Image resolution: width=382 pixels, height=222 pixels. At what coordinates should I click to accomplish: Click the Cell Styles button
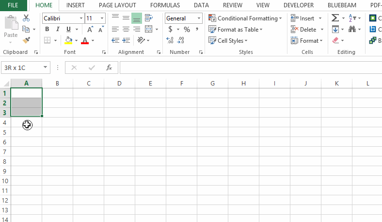pyautogui.click(x=227, y=41)
